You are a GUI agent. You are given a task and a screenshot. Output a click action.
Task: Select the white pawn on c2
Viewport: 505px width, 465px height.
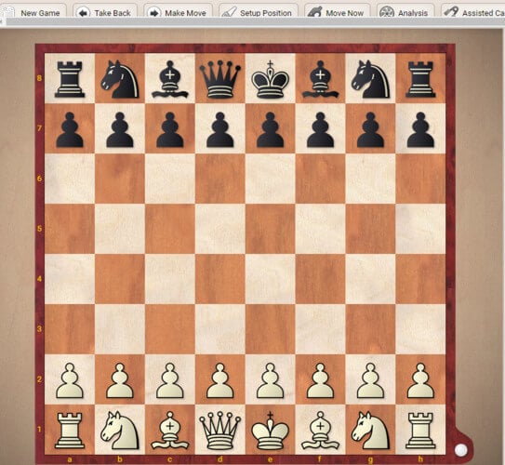coord(170,380)
